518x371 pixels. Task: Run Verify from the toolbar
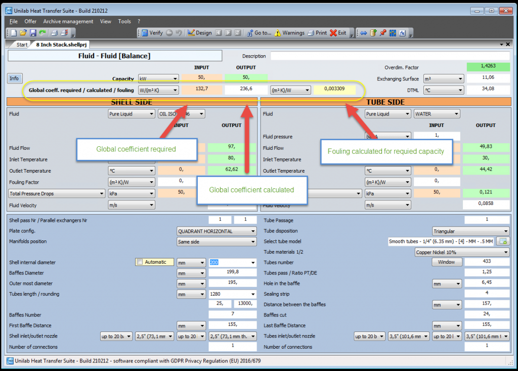(152, 33)
